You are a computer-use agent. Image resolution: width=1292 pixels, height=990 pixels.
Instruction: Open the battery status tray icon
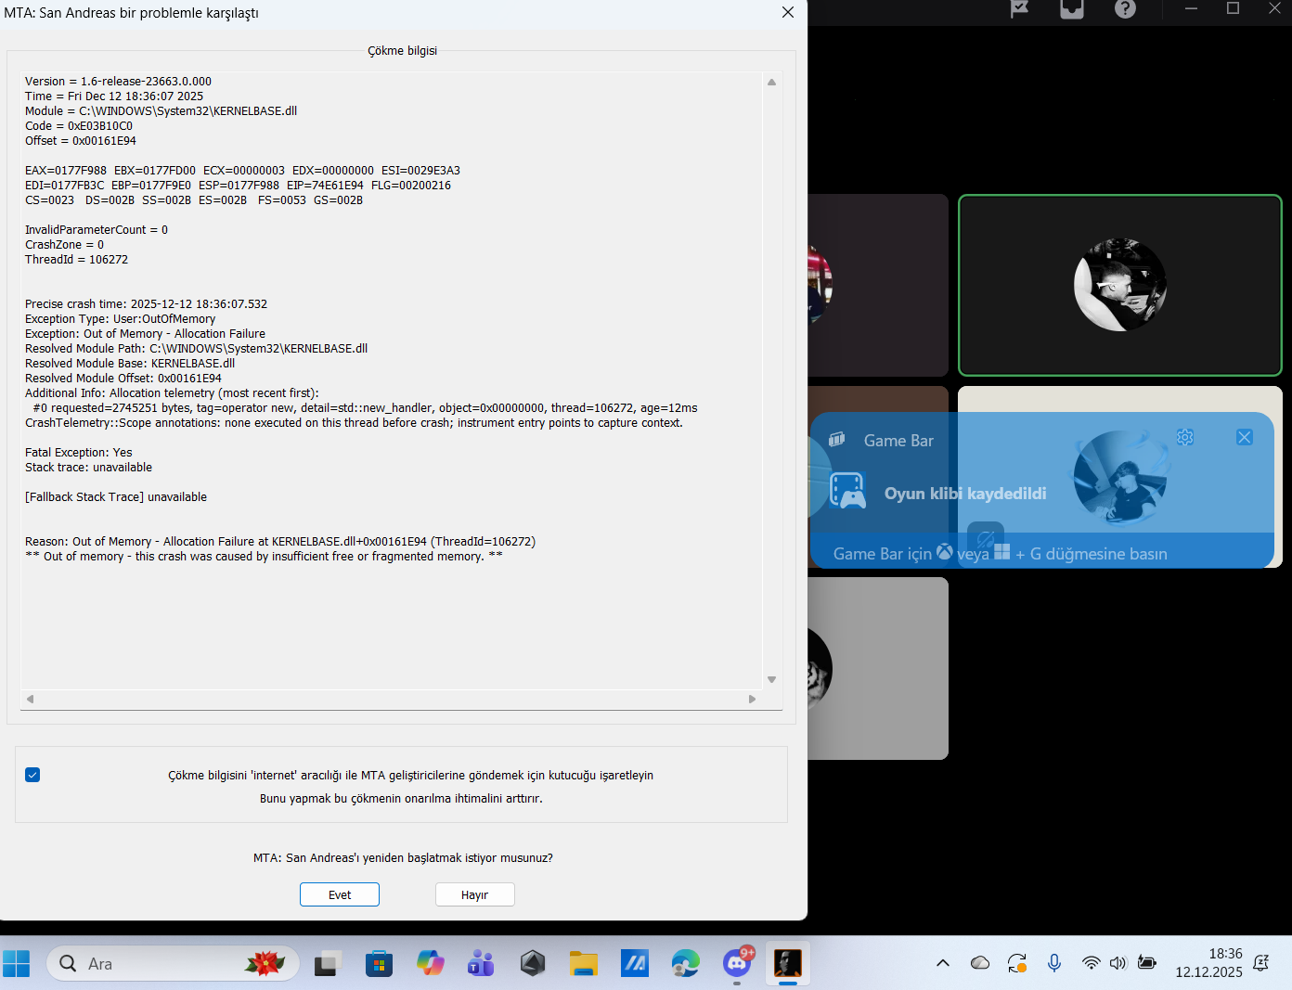pos(1147,963)
